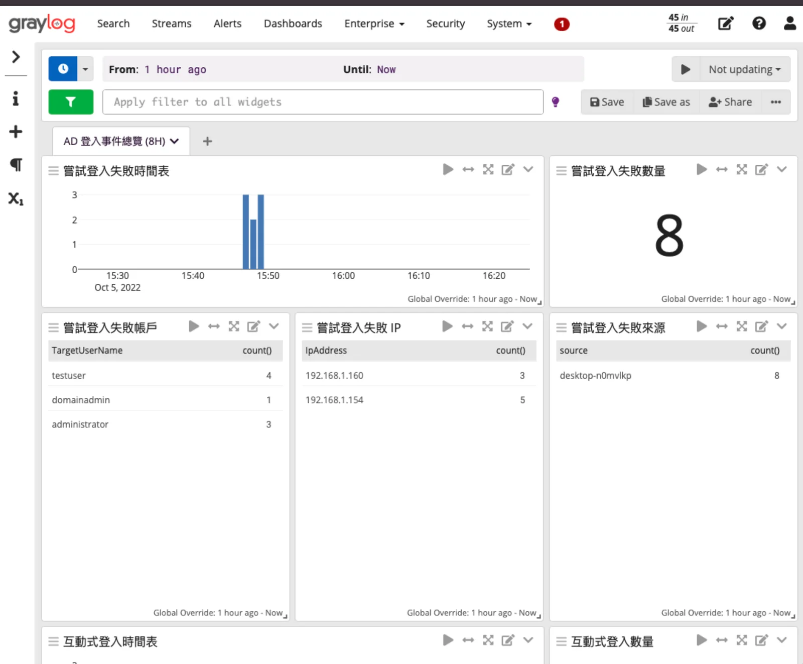
Task: Open Dashboards page
Action: (293, 24)
